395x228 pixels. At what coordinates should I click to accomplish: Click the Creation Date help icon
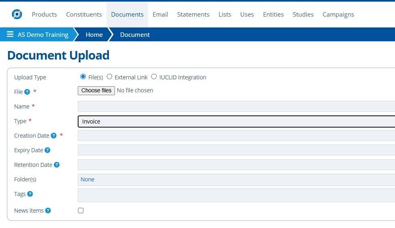(54, 136)
